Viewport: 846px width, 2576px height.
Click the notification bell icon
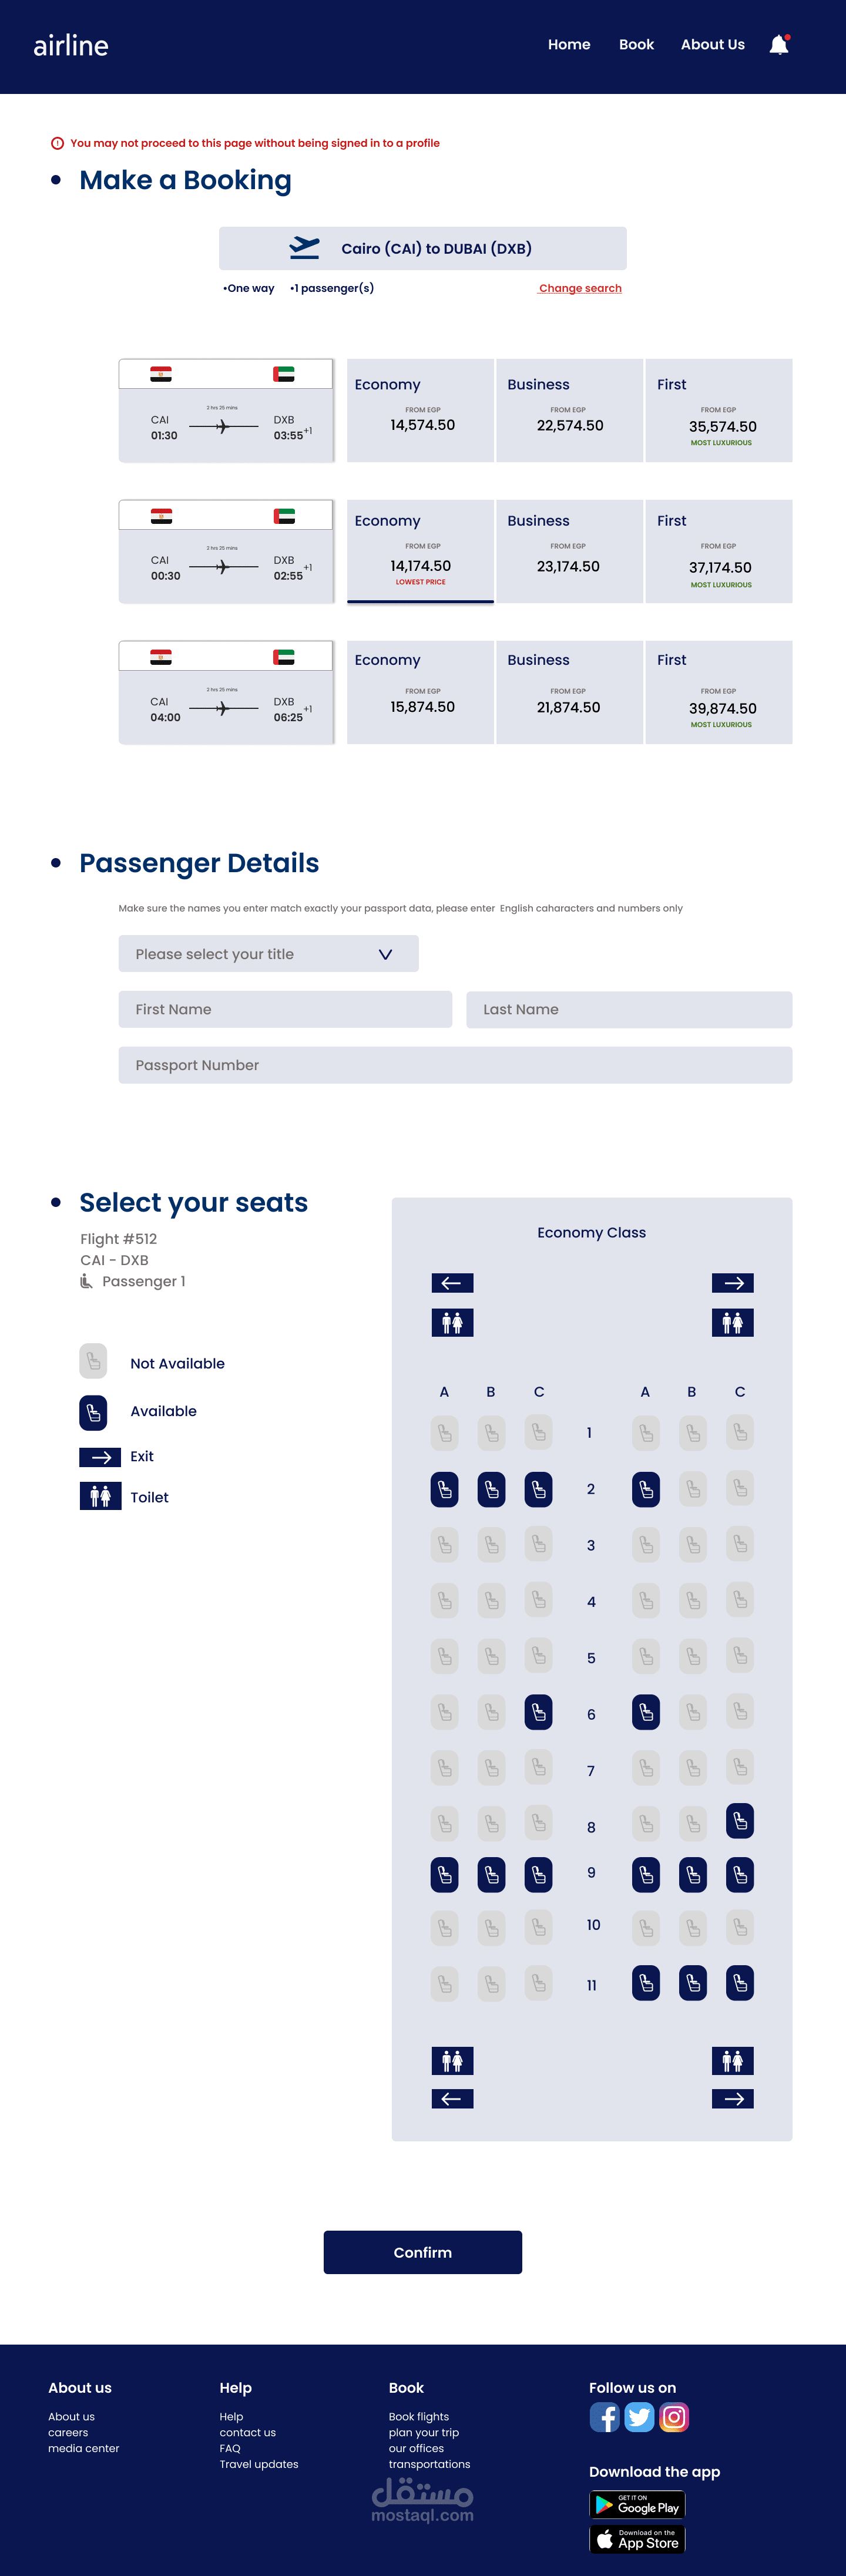coord(779,45)
